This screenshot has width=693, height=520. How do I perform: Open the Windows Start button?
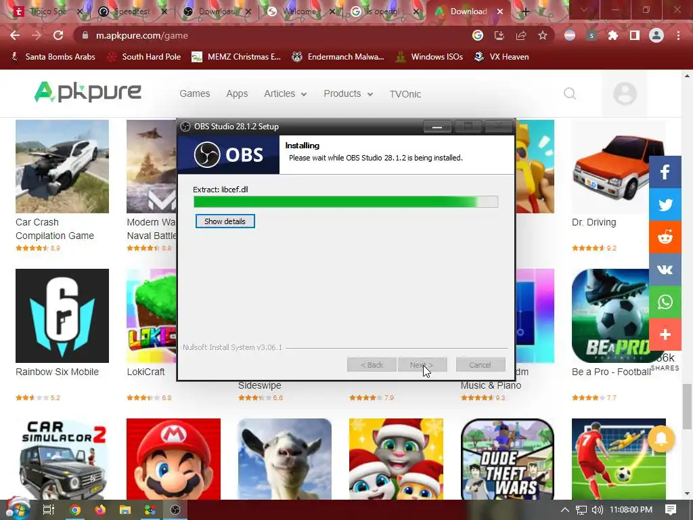point(18,509)
